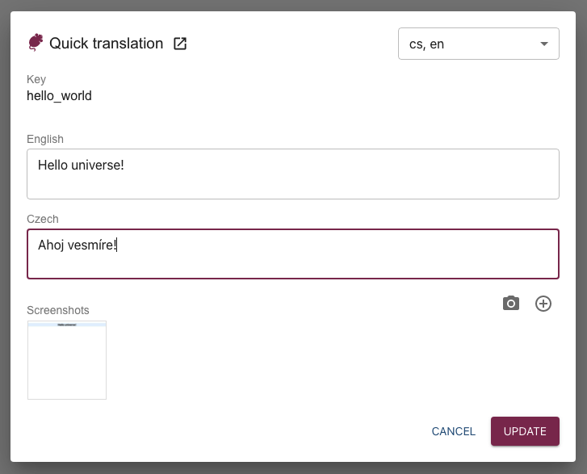587x474 pixels.
Task: Place cursor in "Ahoj vesmíre!" text
Action: click(78, 245)
